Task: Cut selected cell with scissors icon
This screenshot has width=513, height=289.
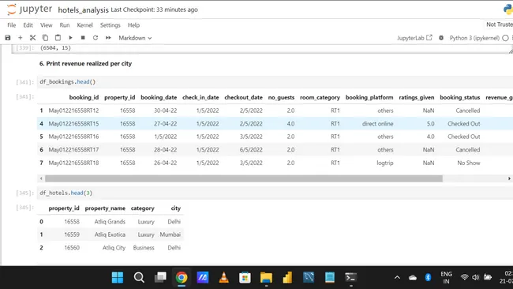Action: coord(32,38)
